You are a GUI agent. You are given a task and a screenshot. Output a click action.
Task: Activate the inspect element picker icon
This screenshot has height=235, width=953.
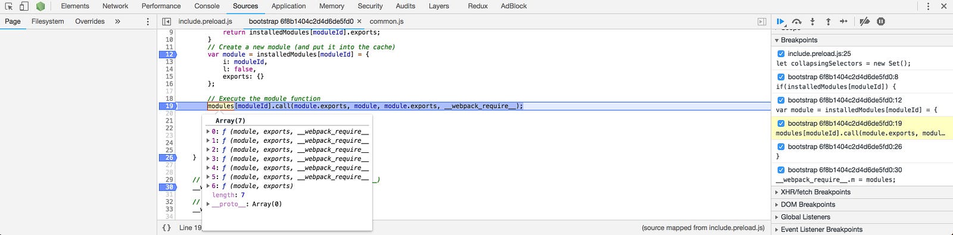pyautogui.click(x=9, y=6)
